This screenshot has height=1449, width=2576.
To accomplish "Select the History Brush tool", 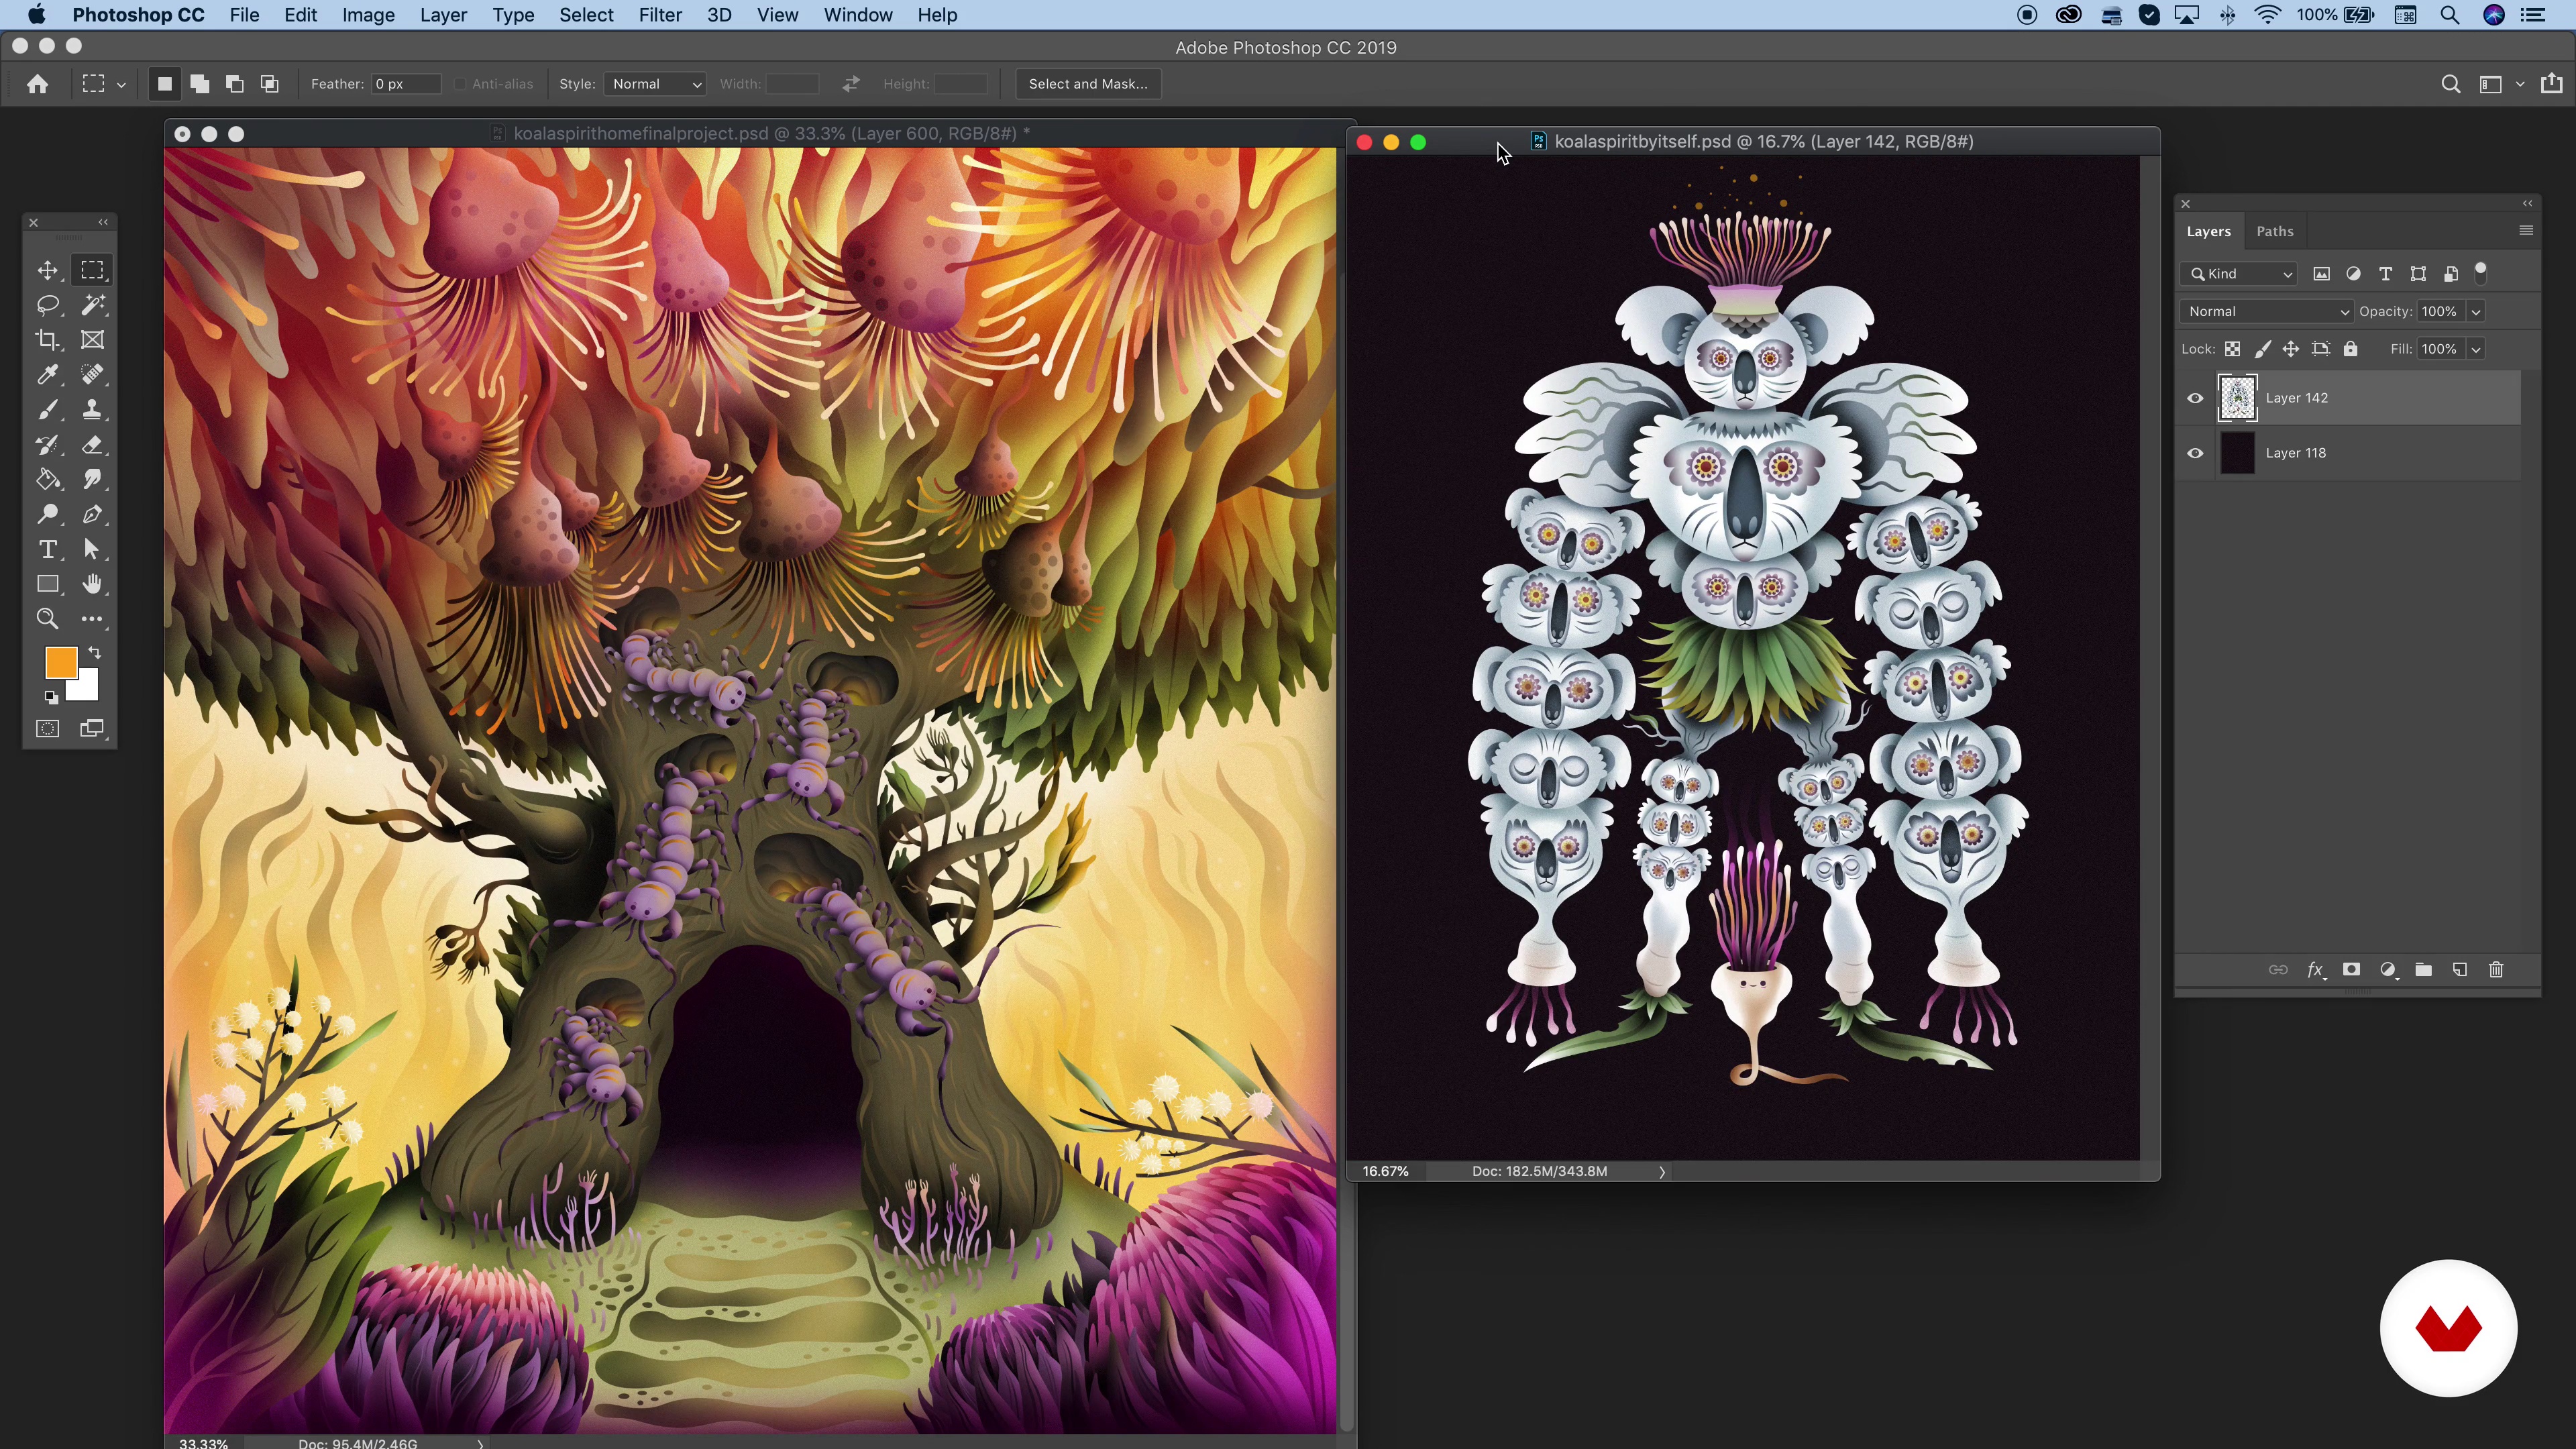I will coord(47,445).
